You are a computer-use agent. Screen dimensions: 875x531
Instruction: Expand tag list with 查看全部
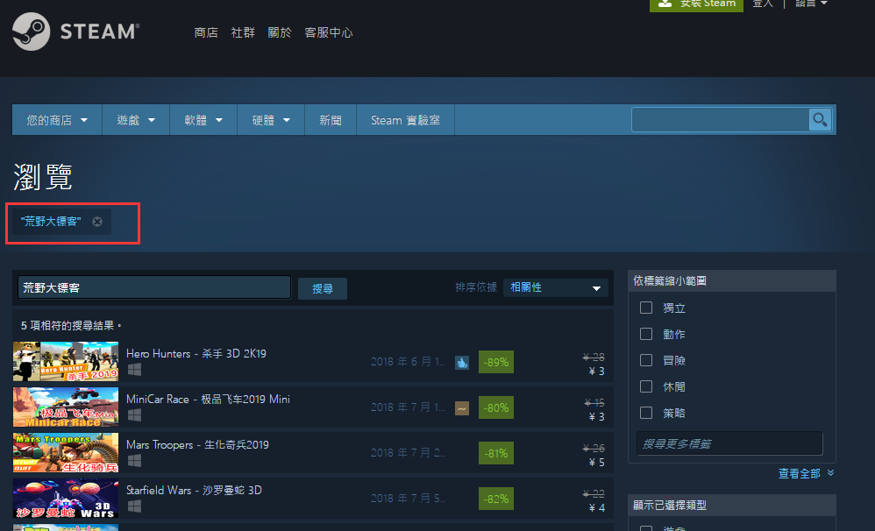point(807,473)
